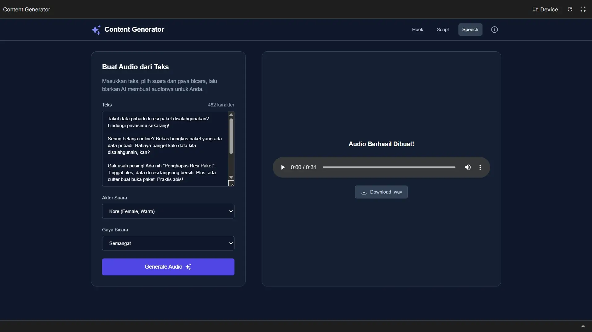The height and width of the screenshot is (332, 592).
Task: Click inside the Teks text area
Action: click(165, 149)
